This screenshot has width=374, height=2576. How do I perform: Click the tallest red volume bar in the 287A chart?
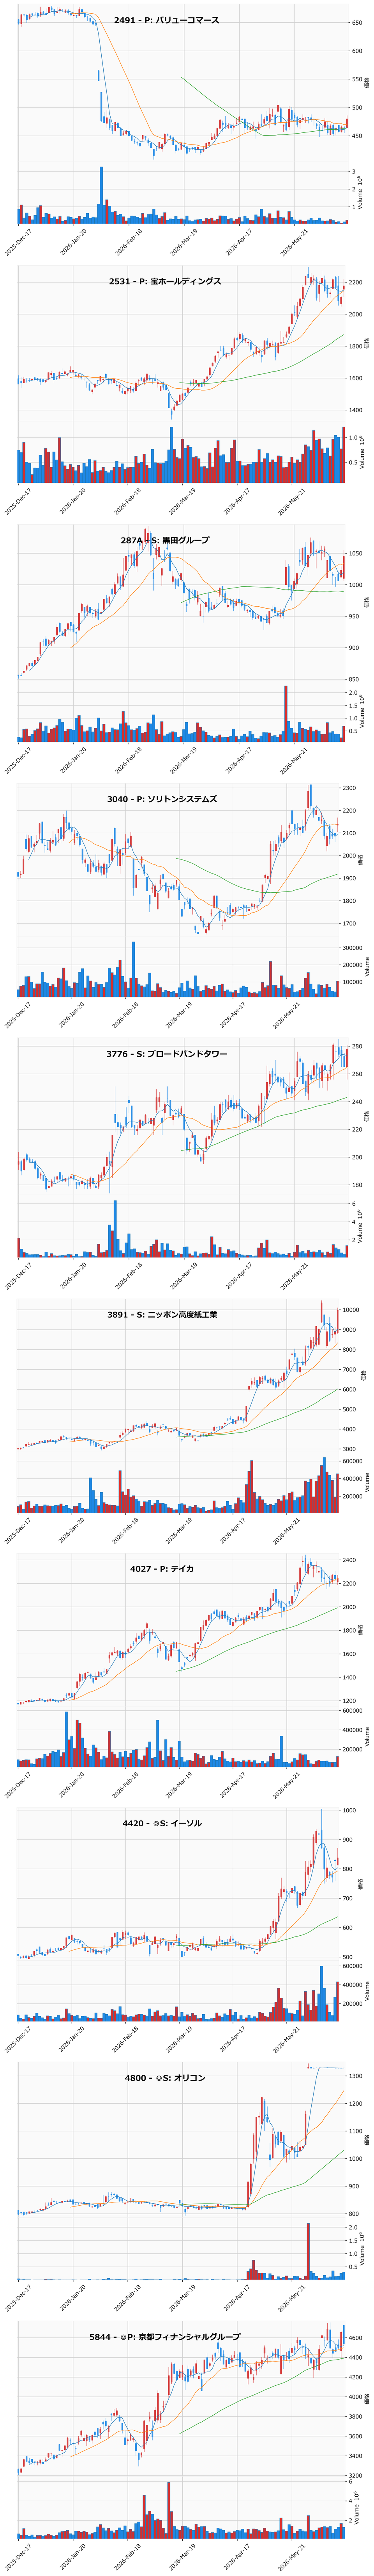click(x=286, y=714)
